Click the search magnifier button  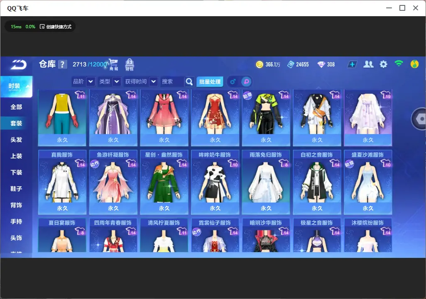(x=189, y=81)
